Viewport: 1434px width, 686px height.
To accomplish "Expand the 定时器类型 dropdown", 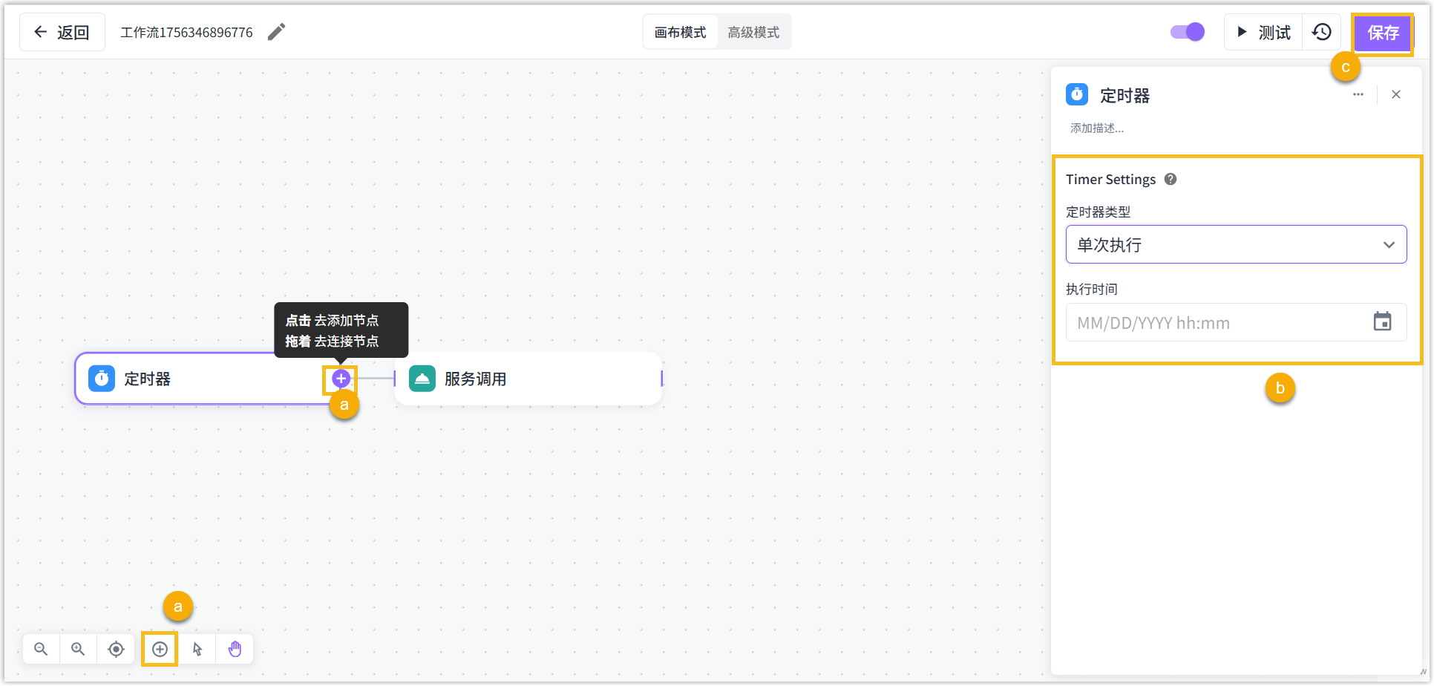I will click(x=1236, y=244).
